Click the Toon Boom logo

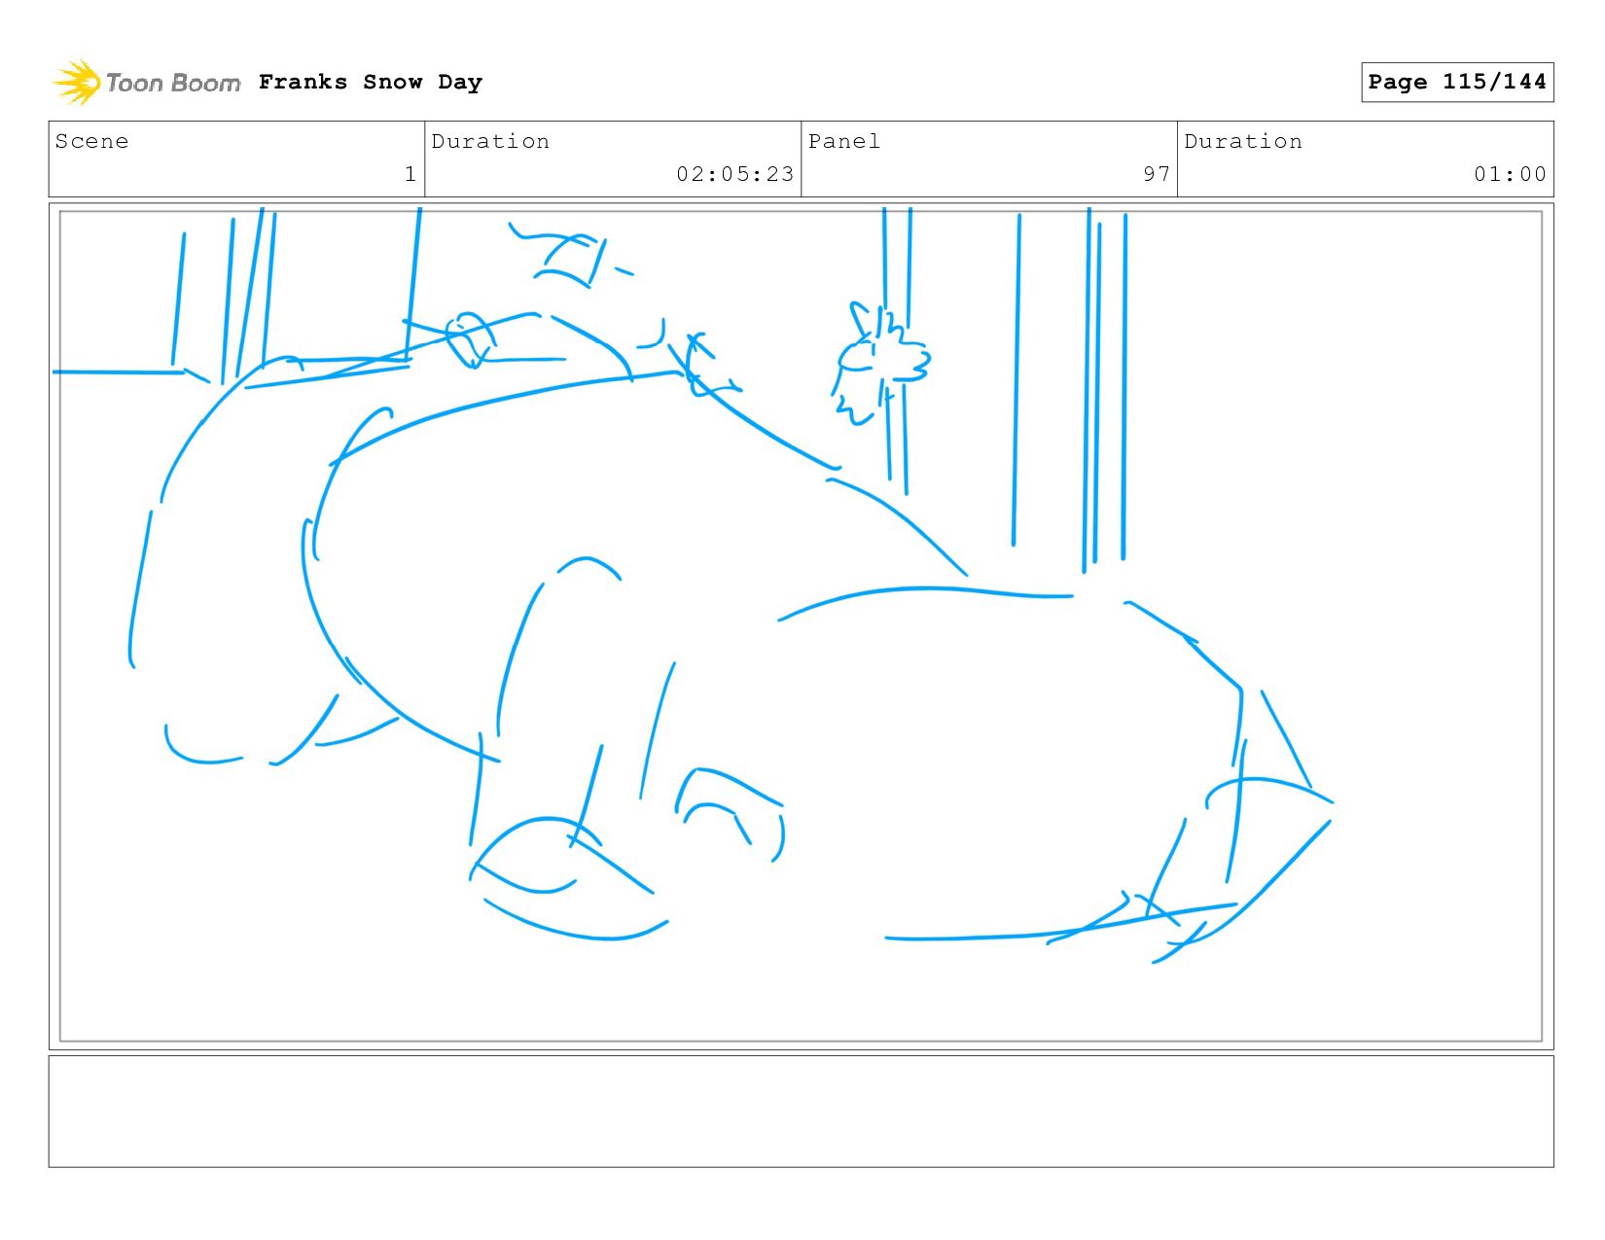coord(146,83)
